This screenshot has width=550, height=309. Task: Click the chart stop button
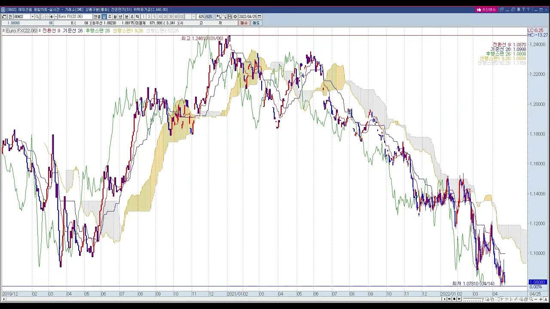point(454,299)
